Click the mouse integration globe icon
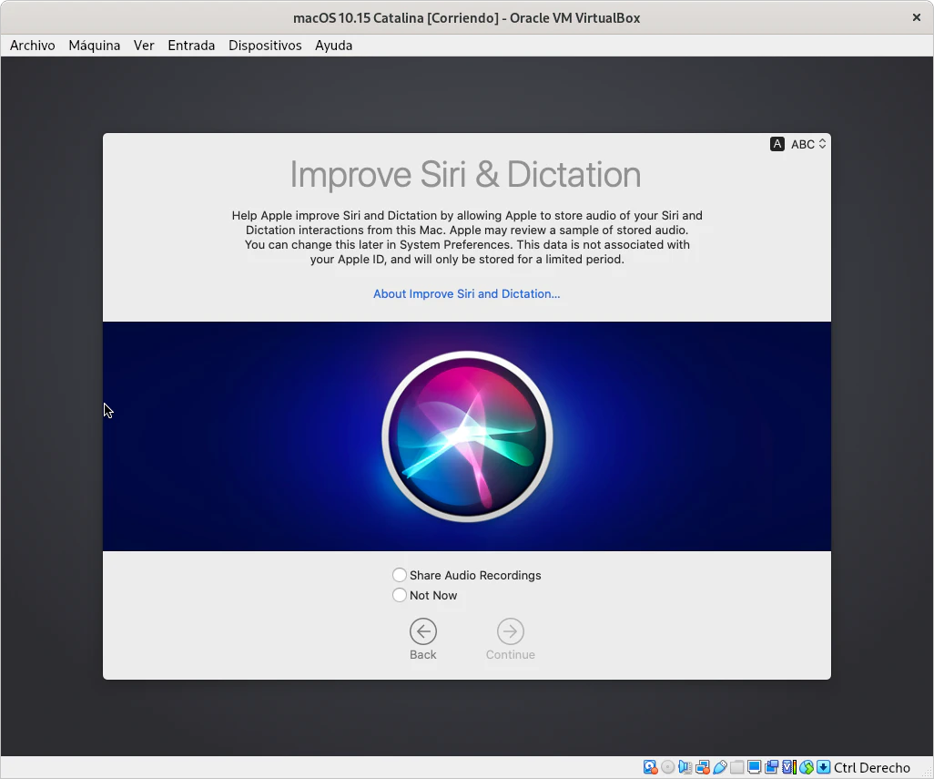 pyautogui.click(x=806, y=767)
